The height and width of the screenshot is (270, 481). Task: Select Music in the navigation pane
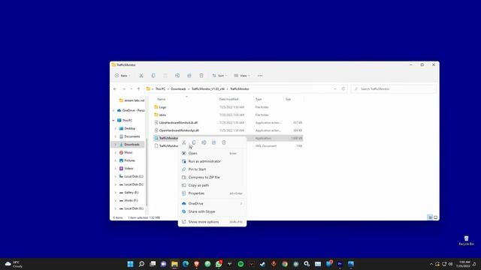(x=128, y=152)
